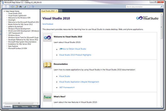
Task: Open Visual Studio Application Lifecycle Management link
Action: 79,82
